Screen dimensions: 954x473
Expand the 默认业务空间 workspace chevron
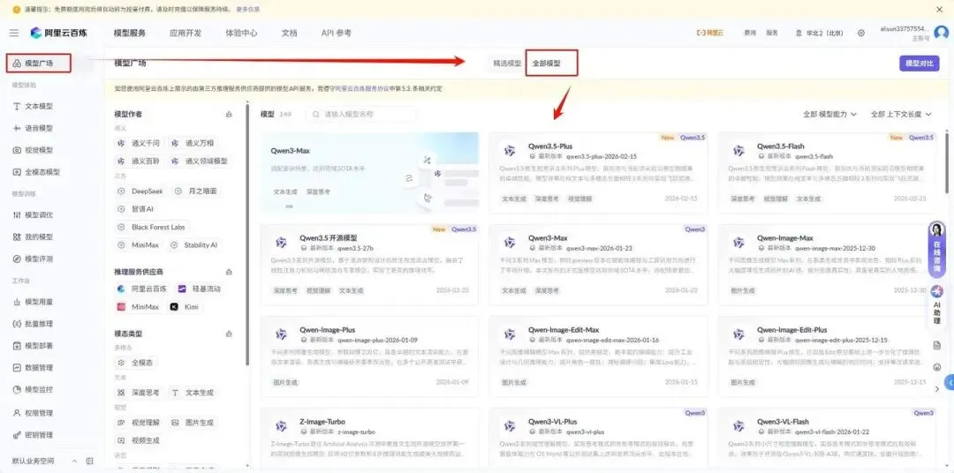(75, 461)
